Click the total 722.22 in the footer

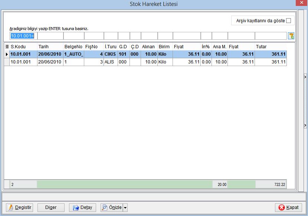(271, 184)
